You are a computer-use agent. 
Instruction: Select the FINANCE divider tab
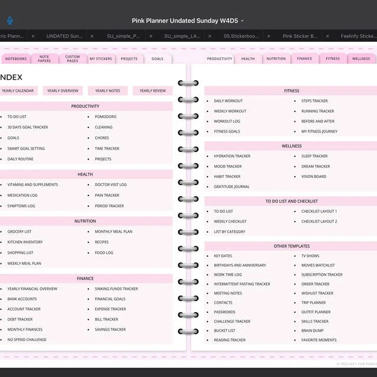click(x=305, y=58)
